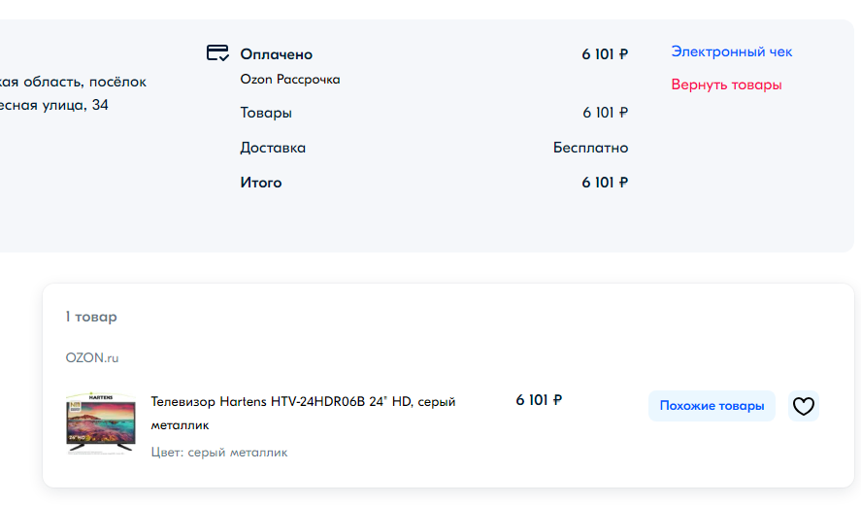Click the Ozon Рассрочка payment method text
Image resolution: width=861 pixels, height=505 pixels.
pyautogui.click(x=290, y=79)
